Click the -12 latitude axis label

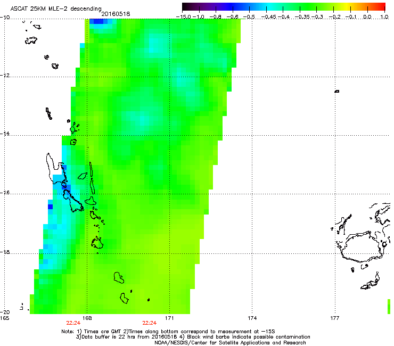[x=5, y=76]
